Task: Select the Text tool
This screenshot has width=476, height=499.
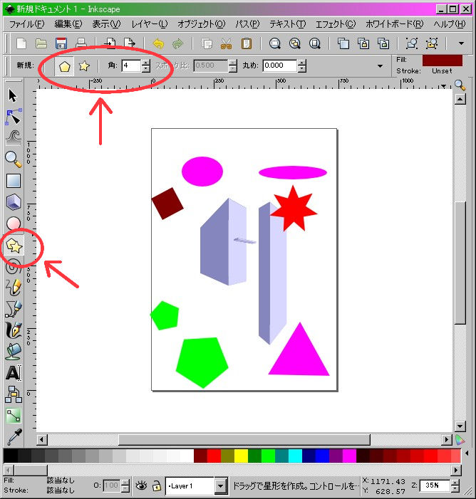Action: [14, 373]
